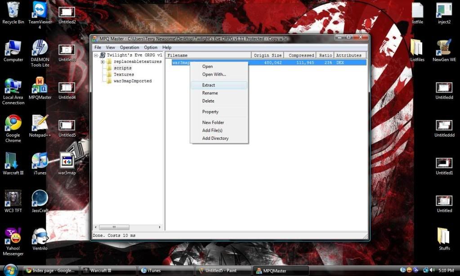Choose Extract from the context menu
Image resolution: width=460 pixels, height=276 pixels.
[x=219, y=85]
